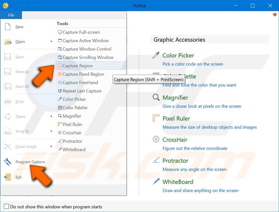Click the CrossHair target icon in Graphic Accessories
The image size is (279, 212).
(x=156, y=139)
